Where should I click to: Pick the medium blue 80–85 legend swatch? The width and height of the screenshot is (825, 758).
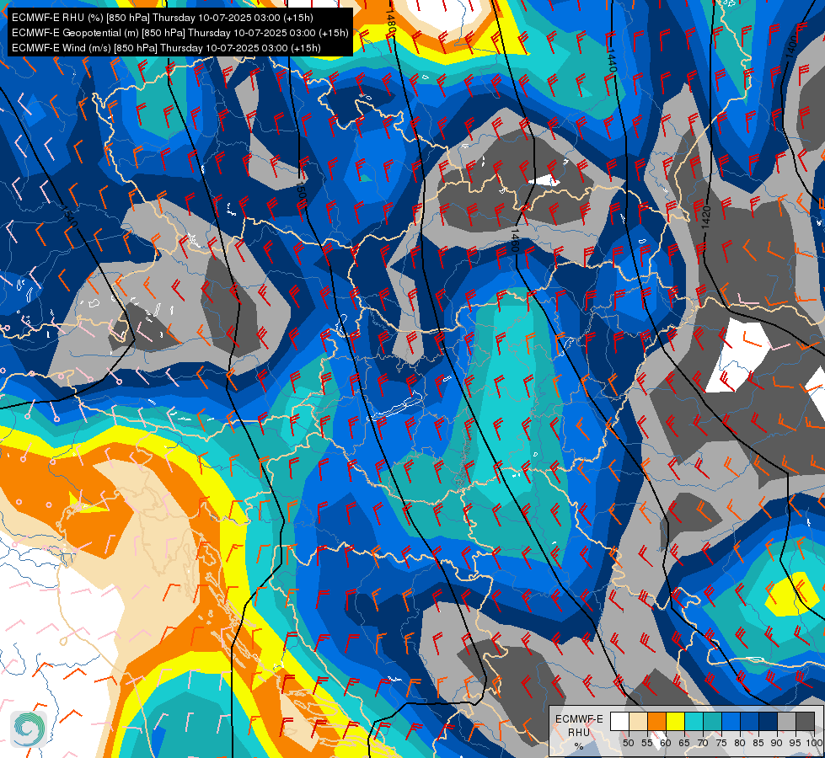tap(750, 721)
